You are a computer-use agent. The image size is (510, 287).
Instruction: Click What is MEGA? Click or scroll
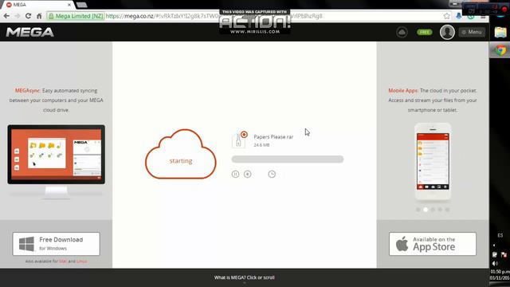tap(245, 277)
